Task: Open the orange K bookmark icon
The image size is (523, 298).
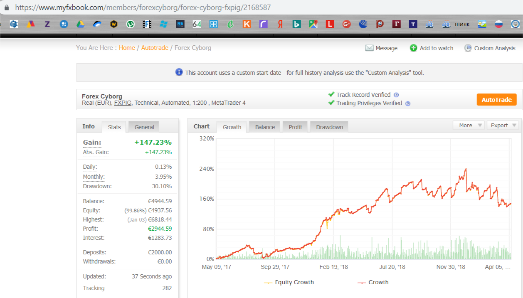Action: coord(247,24)
